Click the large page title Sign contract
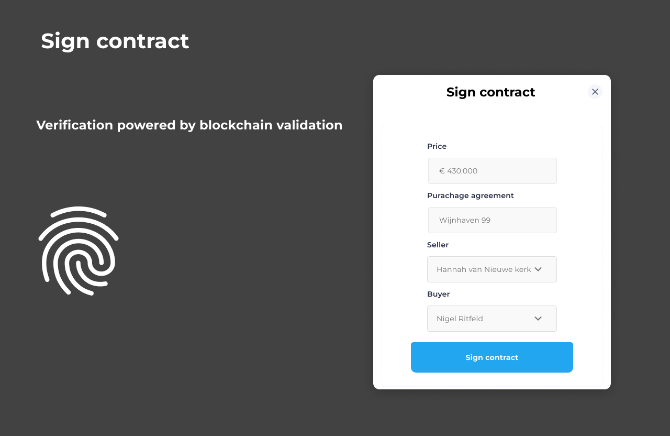The height and width of the screenshot is (436, 670). pos(115,41)
